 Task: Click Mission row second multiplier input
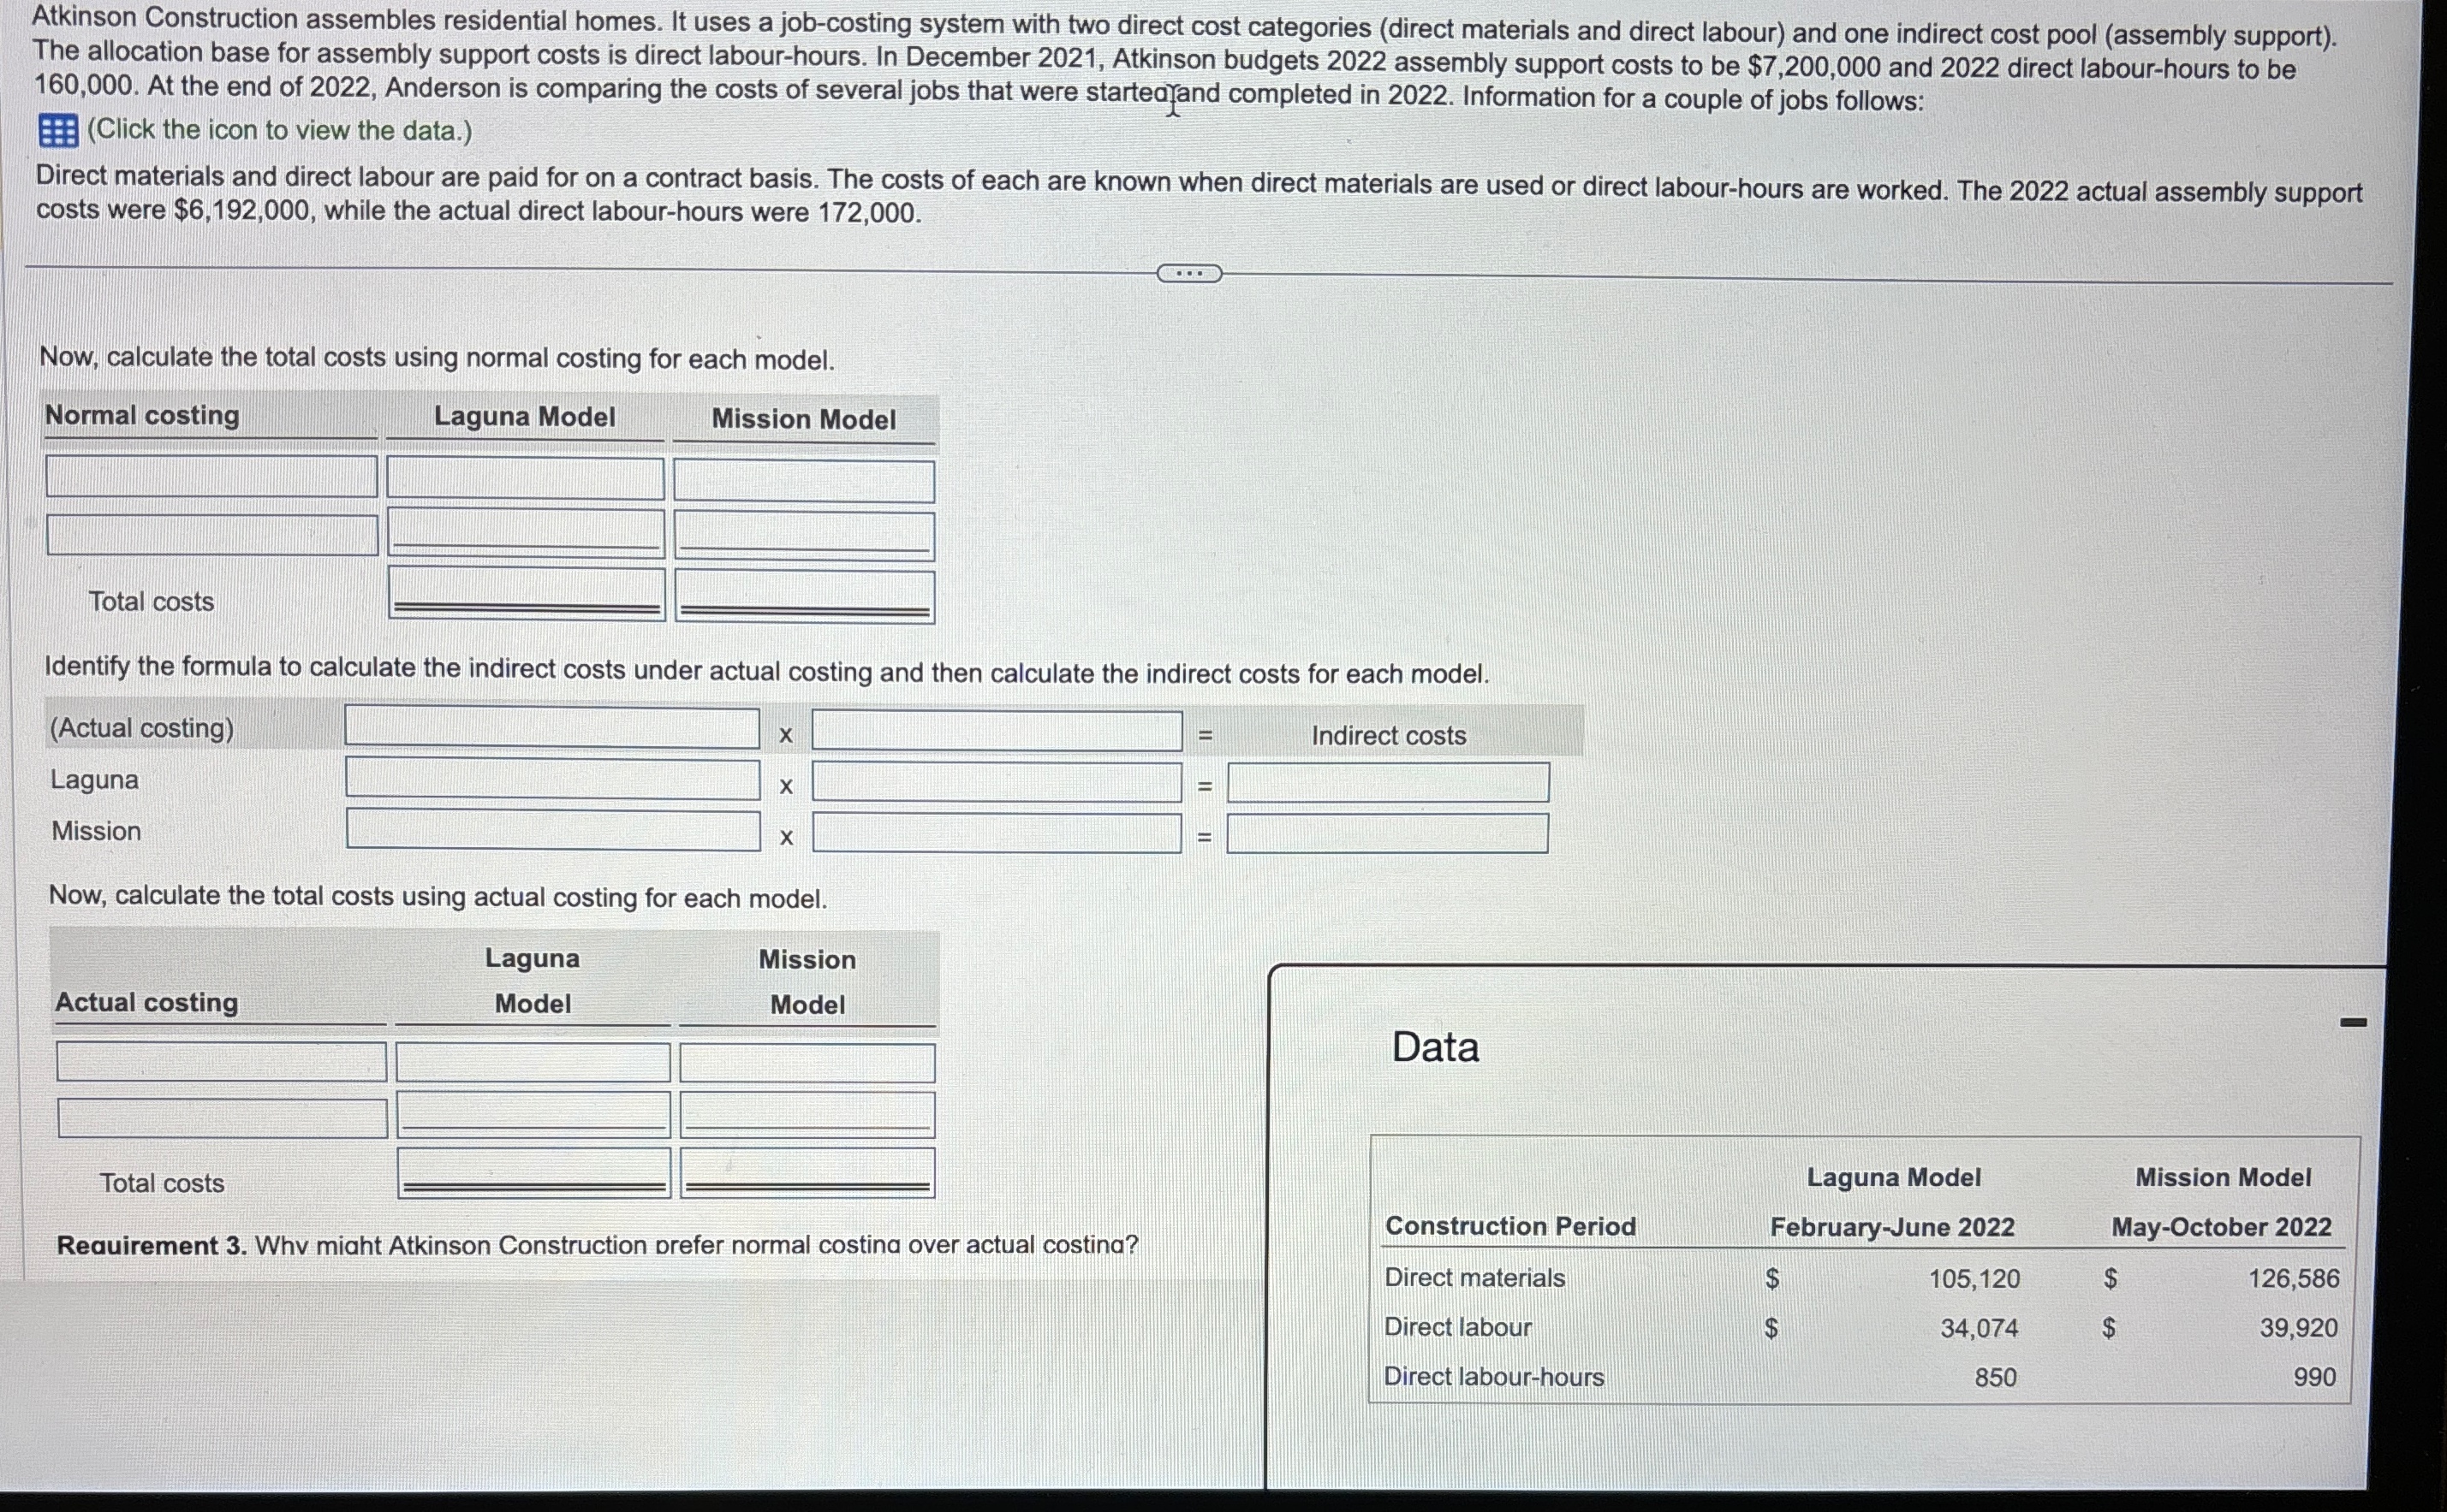click(x=997, y=833)
